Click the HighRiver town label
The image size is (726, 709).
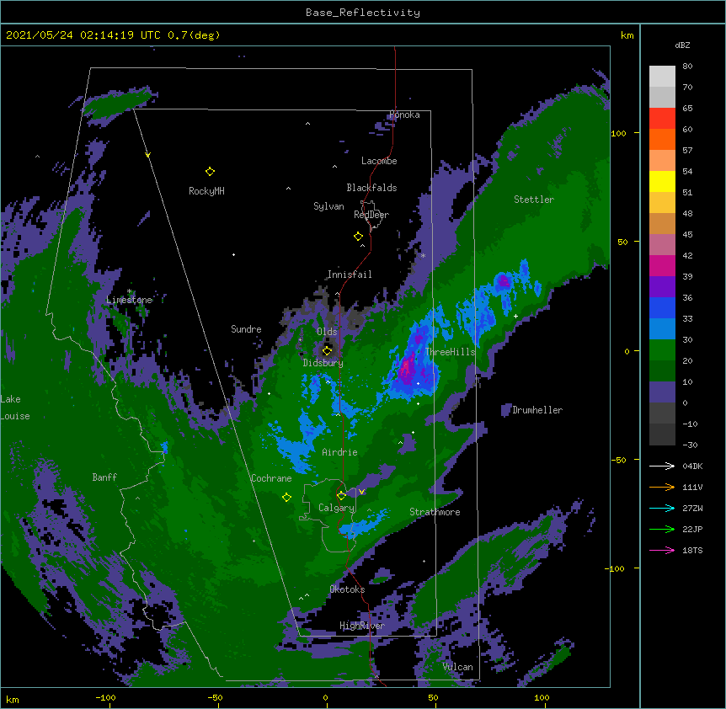click(362, 626)
